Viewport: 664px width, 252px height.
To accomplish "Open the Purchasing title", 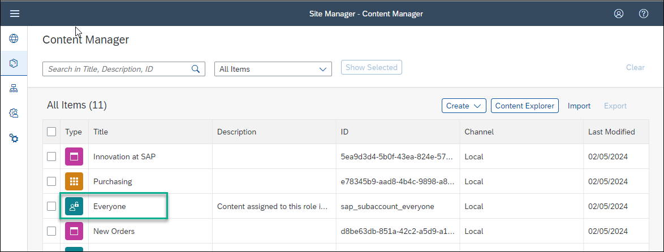I will tap(113, 181).
